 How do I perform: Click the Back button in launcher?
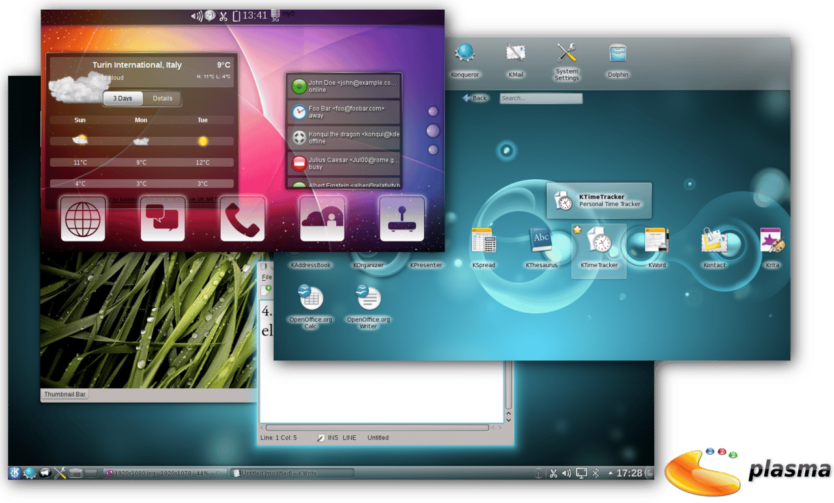[x=476, y=98]
